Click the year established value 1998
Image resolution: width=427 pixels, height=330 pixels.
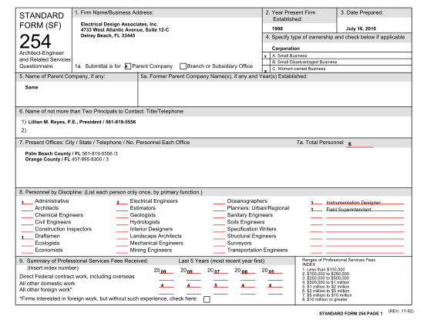(x=277, y=29)
